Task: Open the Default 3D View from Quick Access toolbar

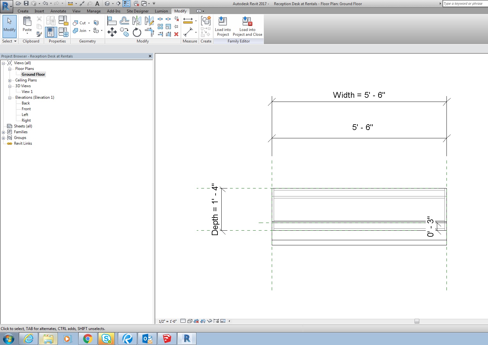Action: 108,4
